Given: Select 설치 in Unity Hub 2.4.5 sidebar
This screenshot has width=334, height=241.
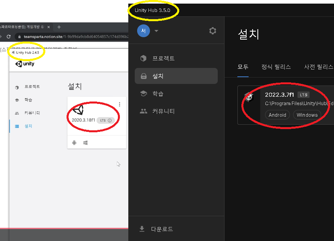Looking at the screenshot, I should tap(28, 126).
